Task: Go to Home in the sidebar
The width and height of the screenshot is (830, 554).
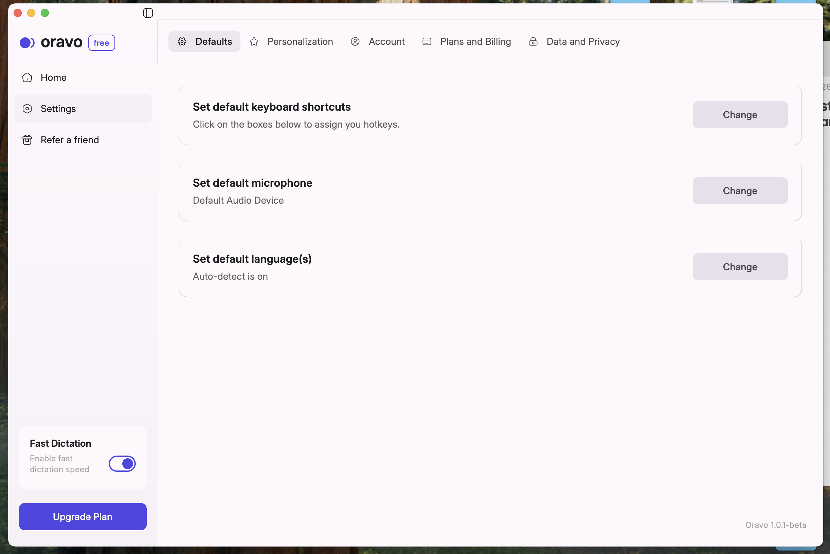Action: pyautogui.click(x=53, y=77)
